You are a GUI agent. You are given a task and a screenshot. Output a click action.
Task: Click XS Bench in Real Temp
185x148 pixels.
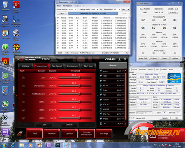click(154, 58)
